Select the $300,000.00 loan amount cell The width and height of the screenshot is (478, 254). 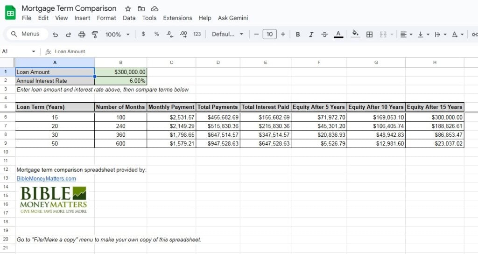click(x=120, y=72)
